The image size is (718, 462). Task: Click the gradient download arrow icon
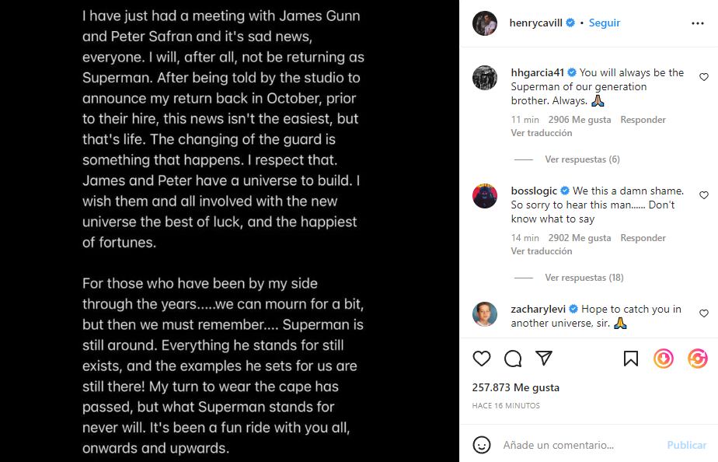coord(664,359)
